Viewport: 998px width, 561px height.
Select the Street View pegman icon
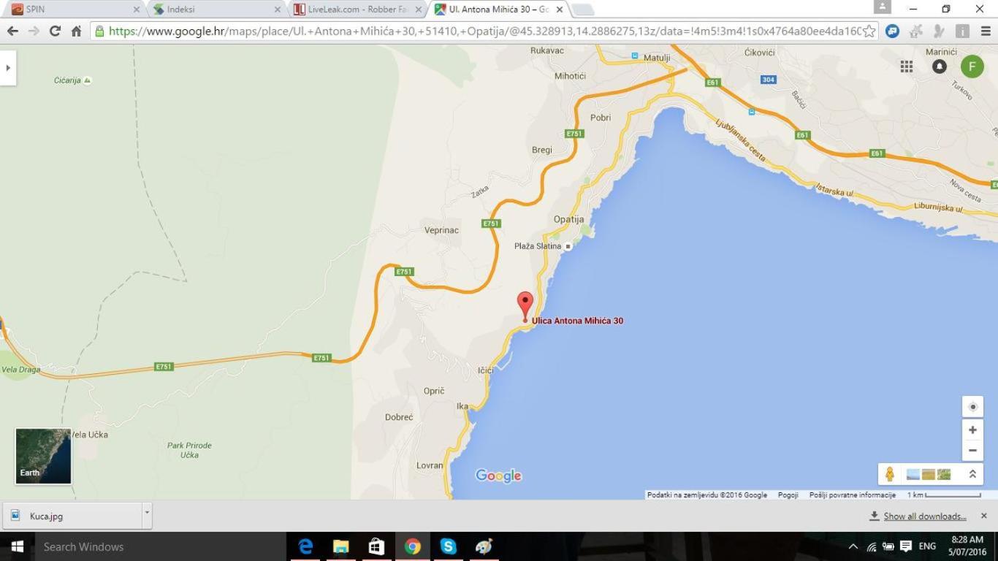tap(890, 474)
